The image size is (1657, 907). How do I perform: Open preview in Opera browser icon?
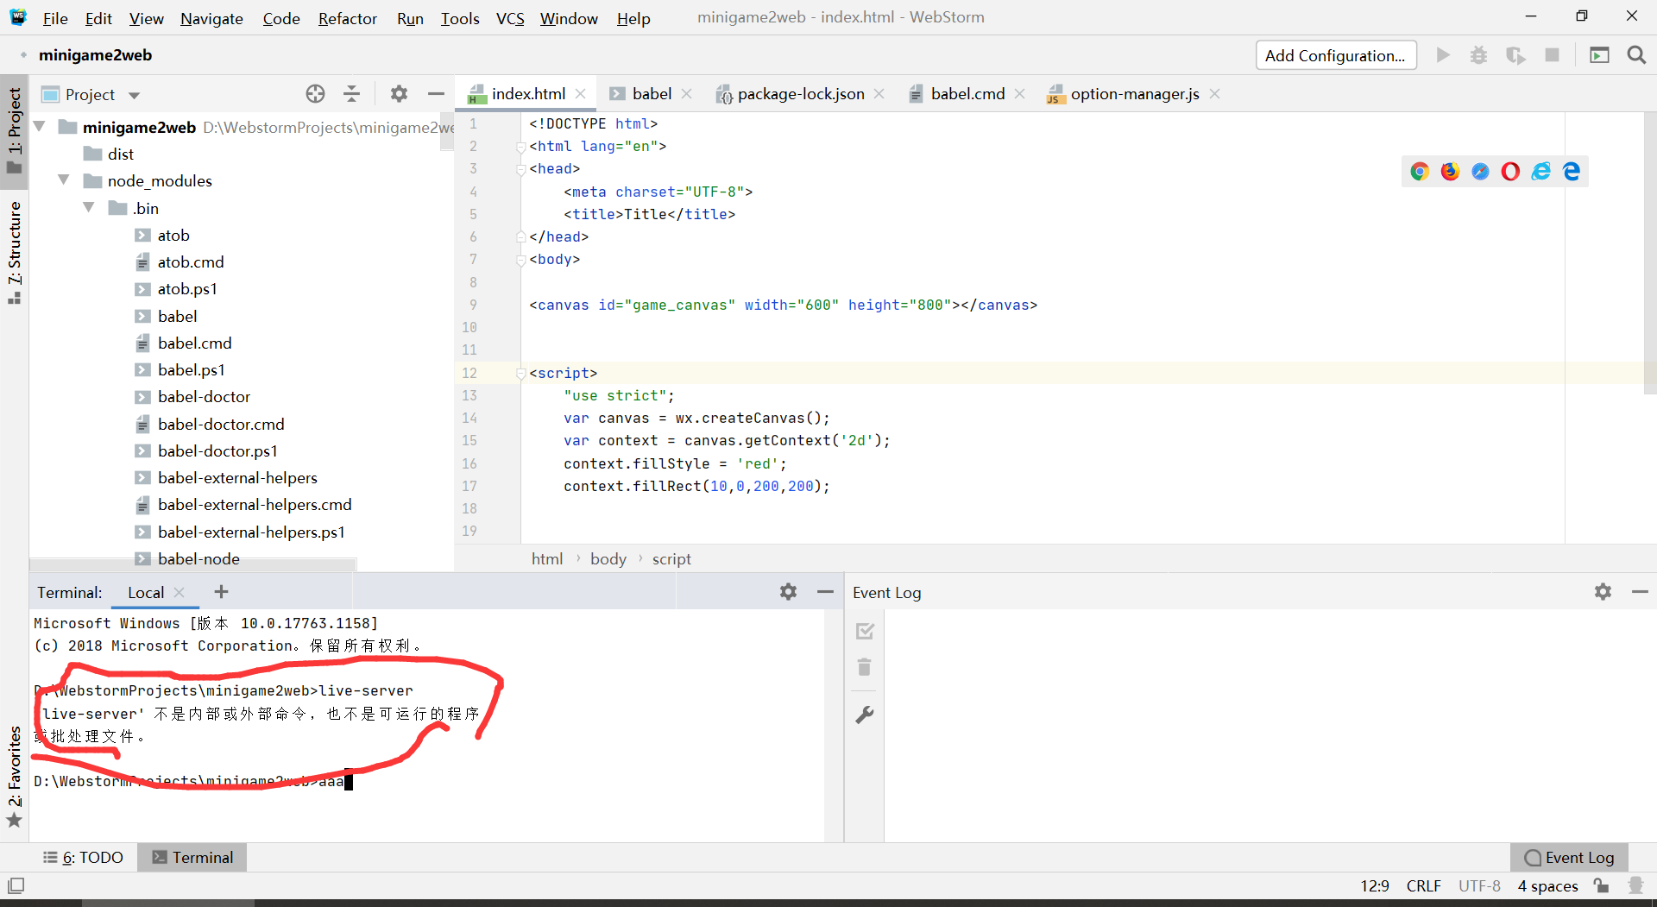pos(1510,172)
